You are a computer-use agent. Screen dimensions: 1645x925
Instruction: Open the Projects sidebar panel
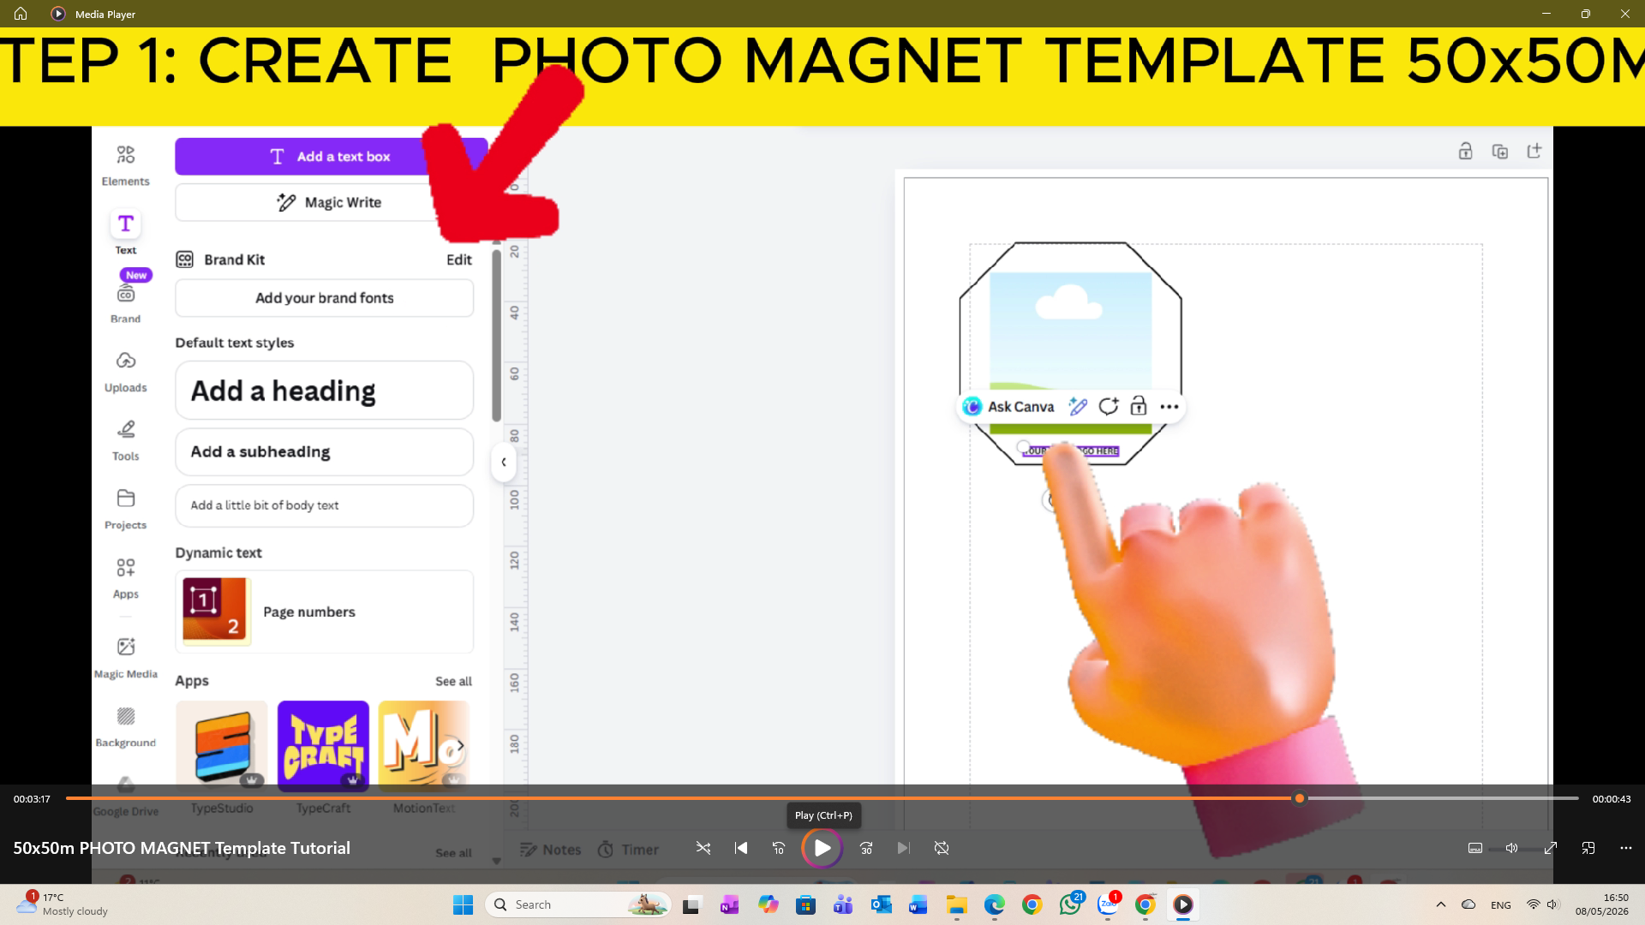pos(125,509)
